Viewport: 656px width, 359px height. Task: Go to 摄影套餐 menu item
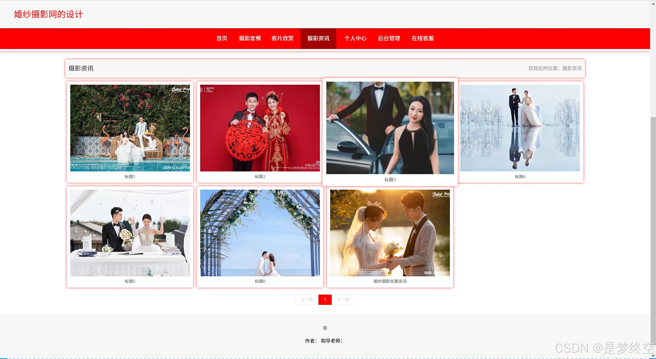click(250, 38)
